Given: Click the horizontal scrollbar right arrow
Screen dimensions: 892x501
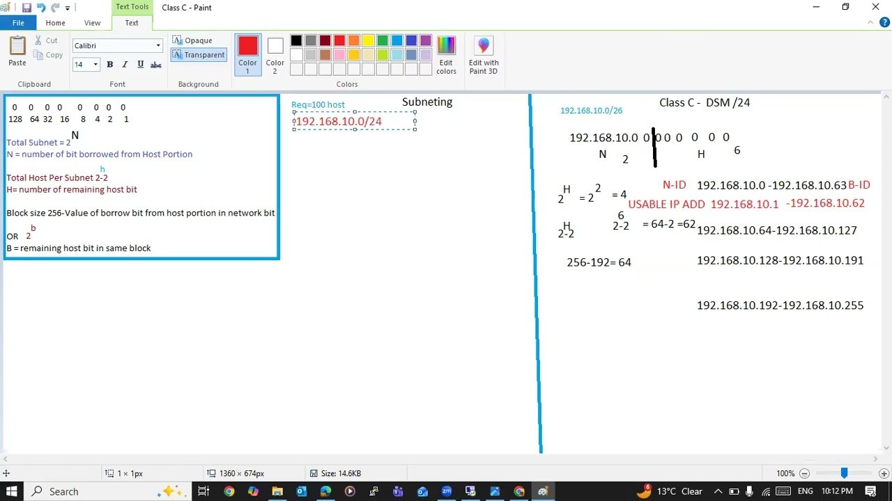Looking at the screenshot, I should pyautogui.click(x=876, y=459).
